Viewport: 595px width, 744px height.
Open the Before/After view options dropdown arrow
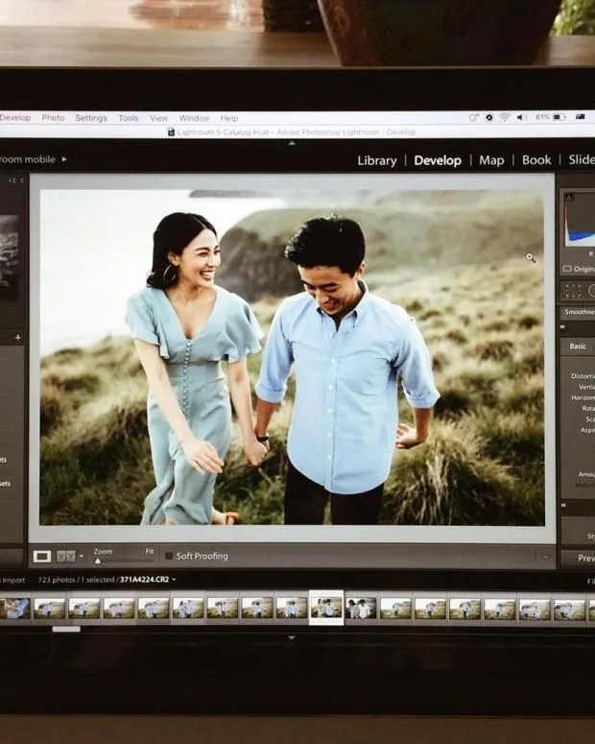(82, 556)
